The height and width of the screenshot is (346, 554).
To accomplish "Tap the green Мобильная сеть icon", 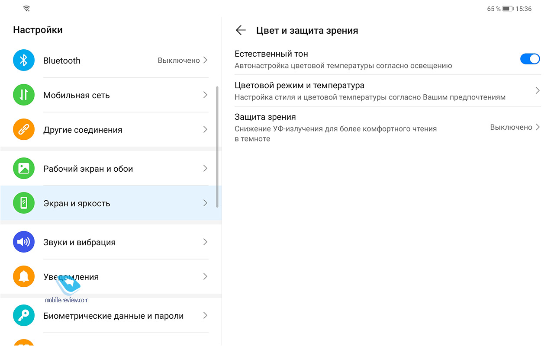I will (24, 95).
